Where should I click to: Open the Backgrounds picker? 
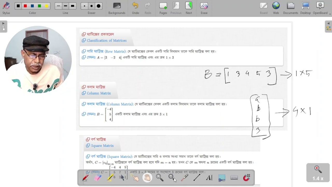click(x=117, y=8)
